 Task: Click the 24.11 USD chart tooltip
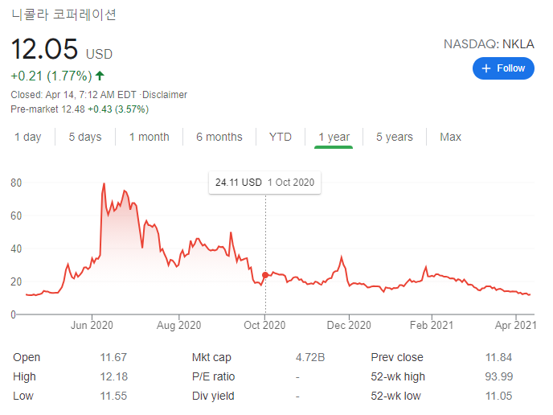pos(265,183)
